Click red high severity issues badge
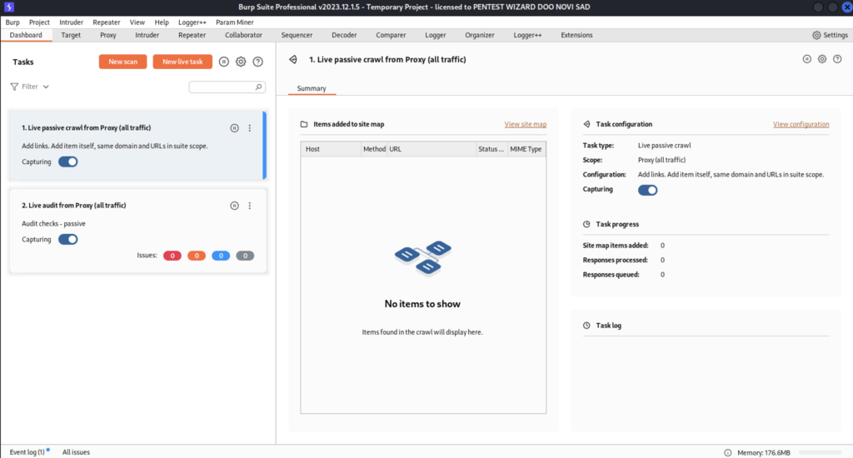The width and height of the screenshot is (853, 458). 172,256
